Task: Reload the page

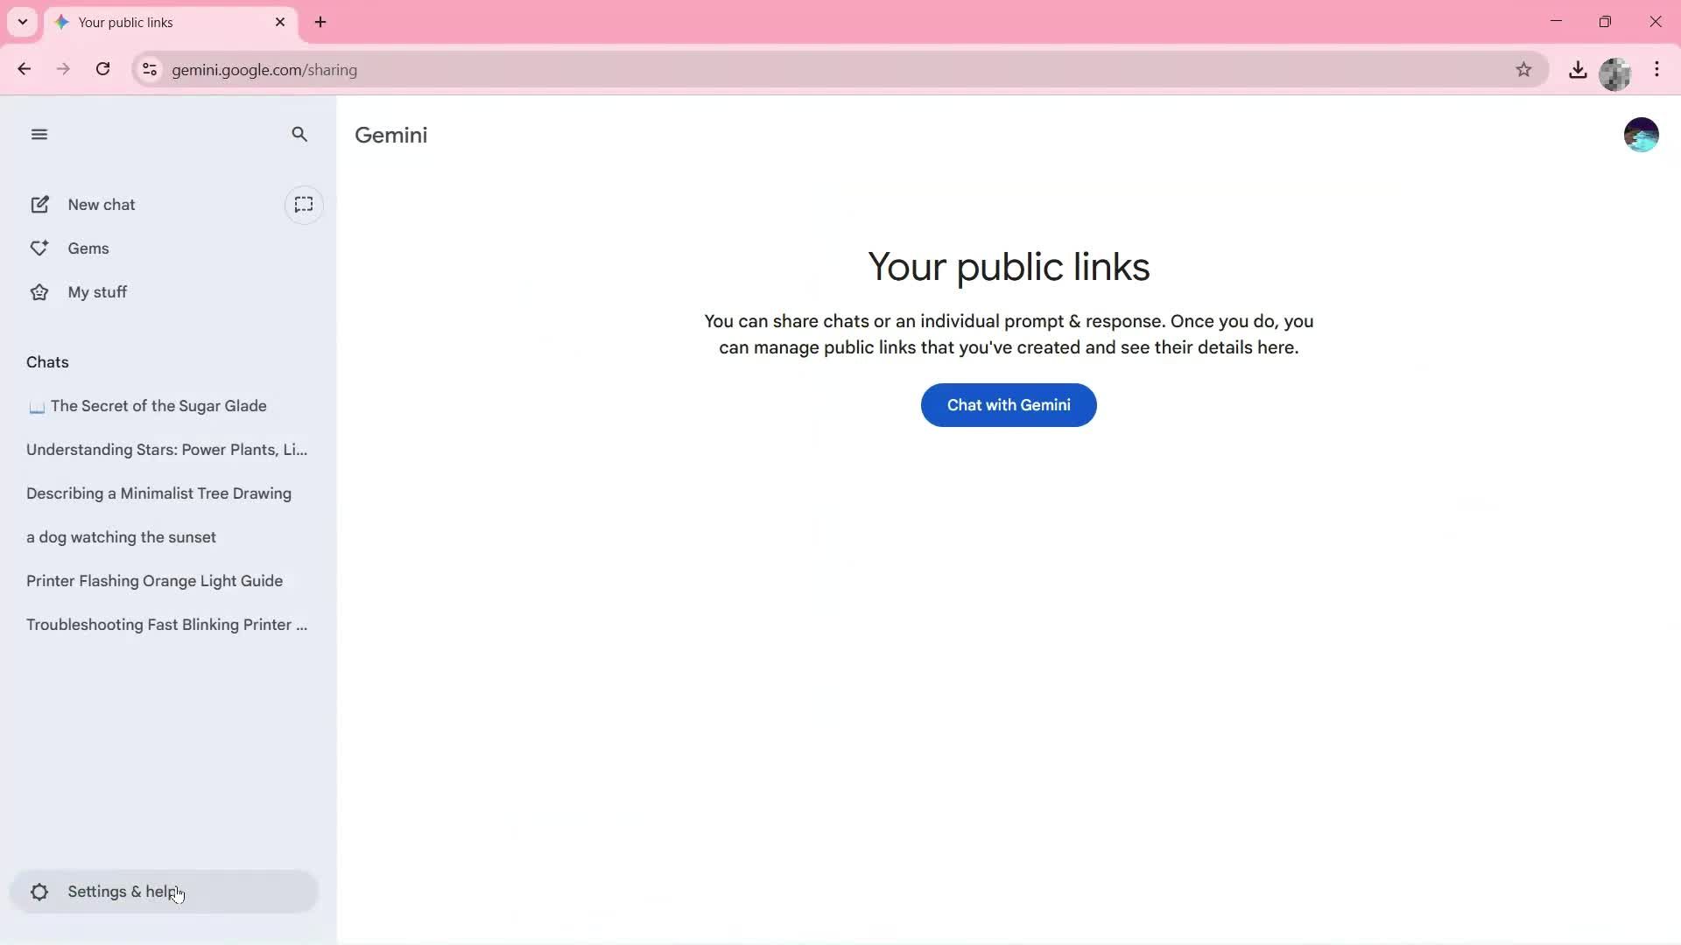Action: click(102, 70)
